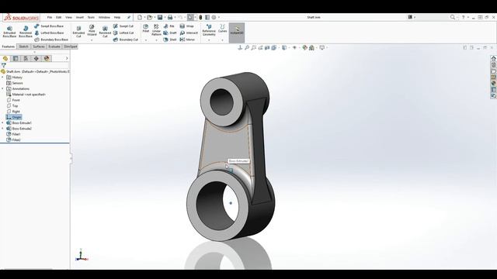Select Material not specified item
This screenshot has width=497, height=279.
pos(26,95)
